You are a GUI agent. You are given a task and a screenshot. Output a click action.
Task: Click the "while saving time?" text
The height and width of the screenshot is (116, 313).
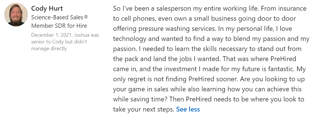pyautogui.click(x=138, y=99)
